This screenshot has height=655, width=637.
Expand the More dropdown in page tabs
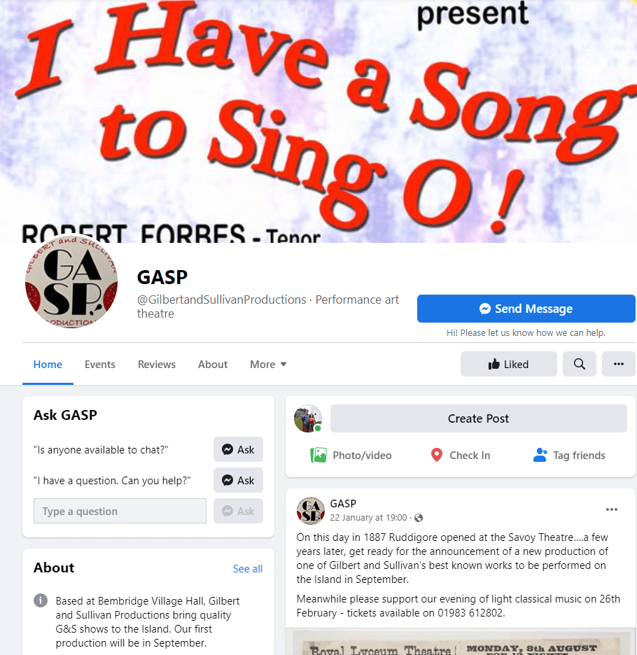pyautogui.click(x=268, y=365)
